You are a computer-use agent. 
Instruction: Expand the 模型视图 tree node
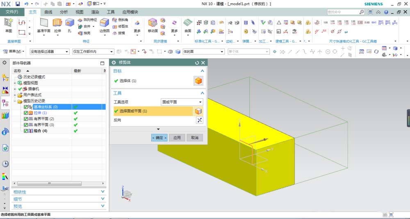click(x=15, y=83)
